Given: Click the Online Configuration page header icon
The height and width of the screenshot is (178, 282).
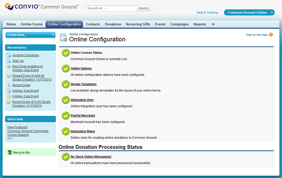Looking at the screenshot, I should pos(63,38).
